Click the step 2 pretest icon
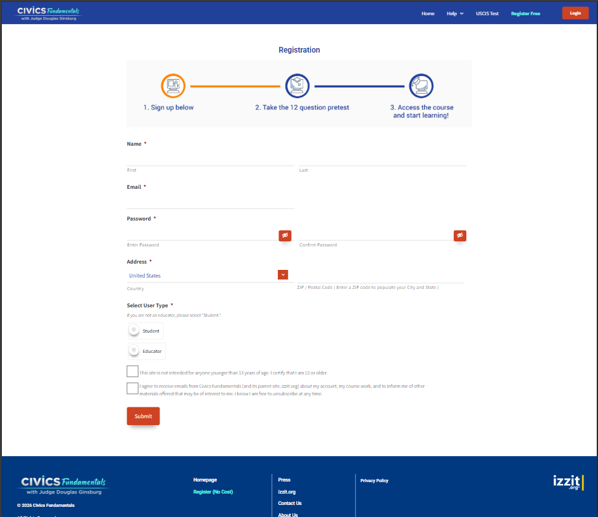This screenshot has height=517, width=598. (297, 86)
